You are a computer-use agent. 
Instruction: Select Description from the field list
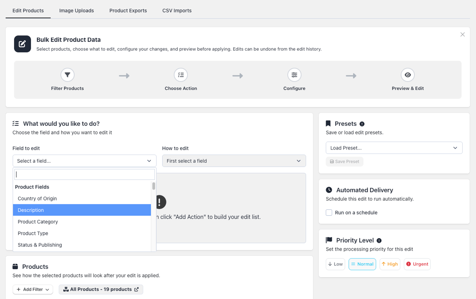(82, 210)
